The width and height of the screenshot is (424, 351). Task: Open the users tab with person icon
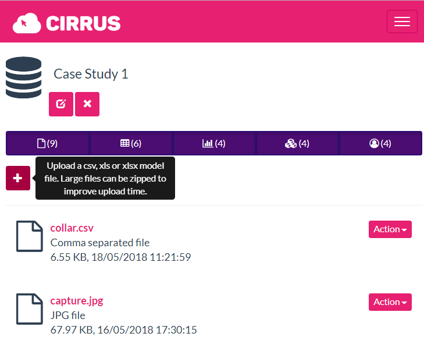click(380, 143)
